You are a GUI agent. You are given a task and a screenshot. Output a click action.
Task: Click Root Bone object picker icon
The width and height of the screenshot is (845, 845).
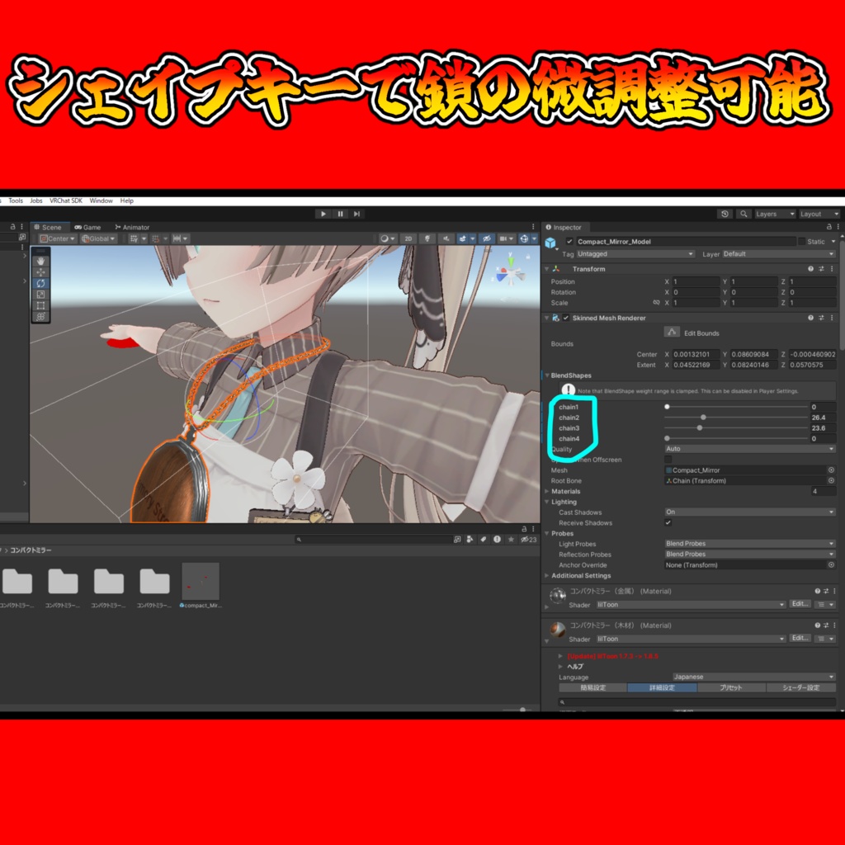pos(831,480)
